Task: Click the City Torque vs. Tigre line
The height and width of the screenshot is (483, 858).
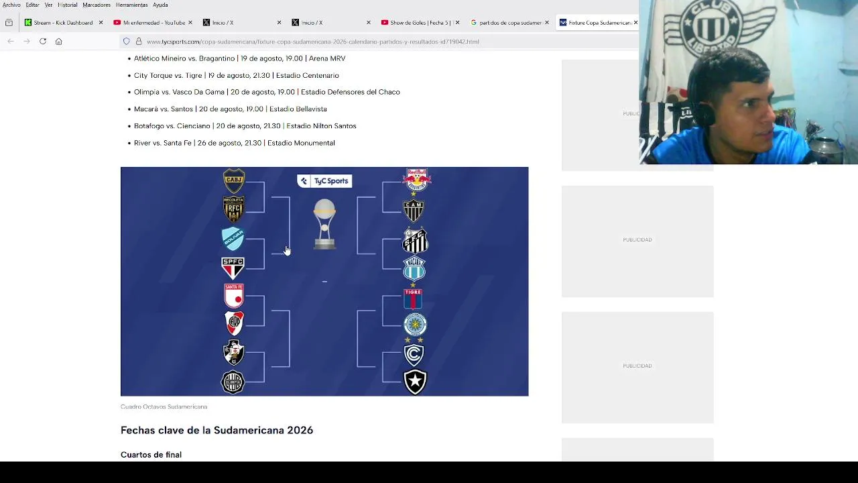Action: tap(237, 76)
